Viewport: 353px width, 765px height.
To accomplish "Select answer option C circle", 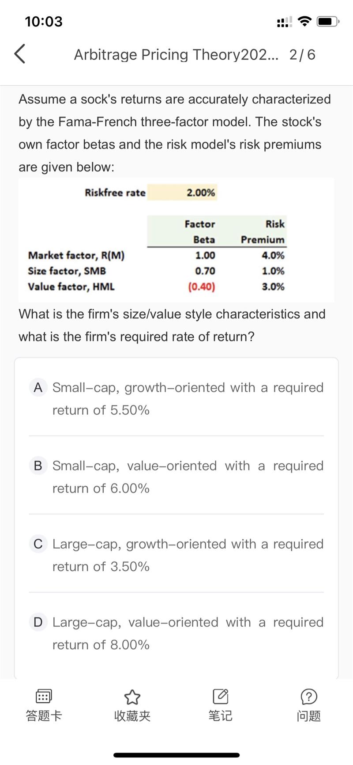I will tap(38, 544).
